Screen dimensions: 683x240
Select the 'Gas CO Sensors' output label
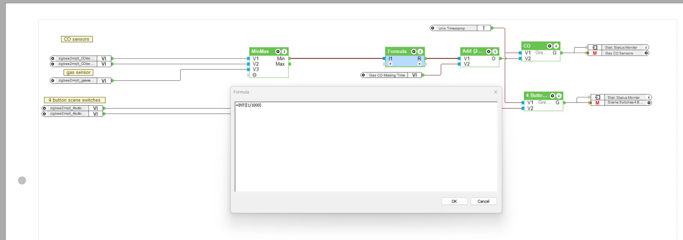point(619,53)
